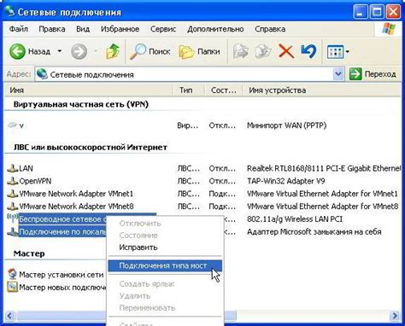Open the Справка menu

(270, 29)
